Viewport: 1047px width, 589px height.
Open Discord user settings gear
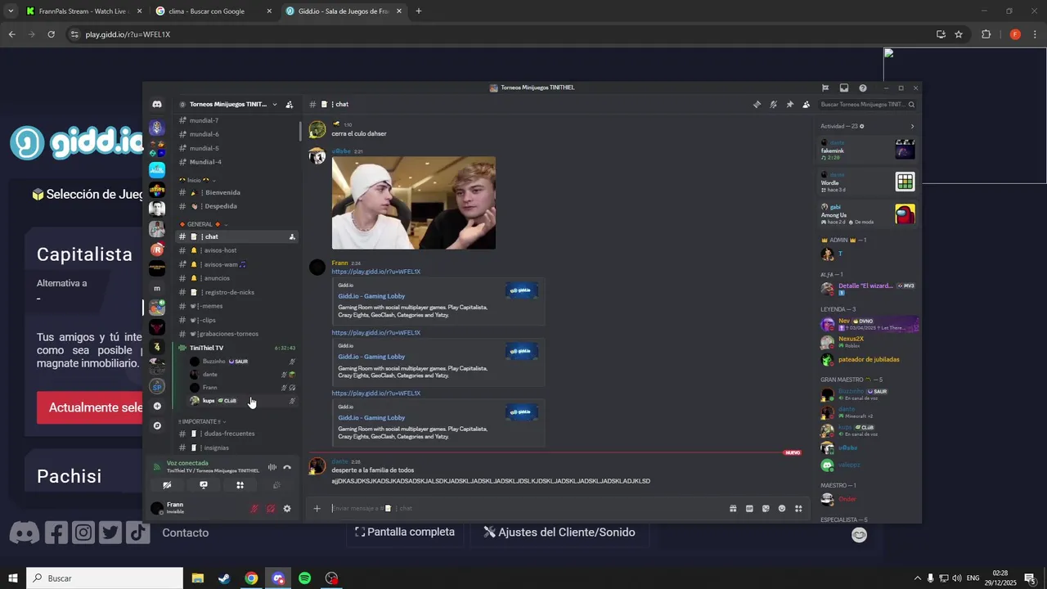(287, 509)
